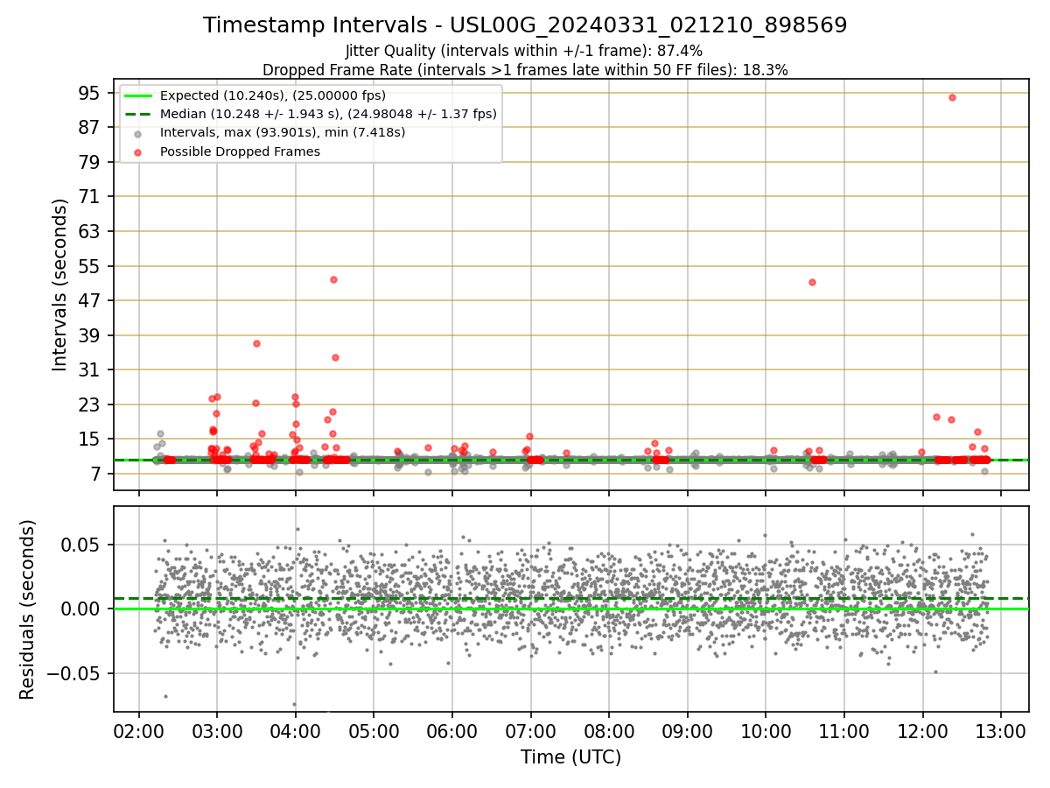Screen dimensions: 1050x788
Task: Click the x-axis tick label '02:00'
Action: point(139,733)
